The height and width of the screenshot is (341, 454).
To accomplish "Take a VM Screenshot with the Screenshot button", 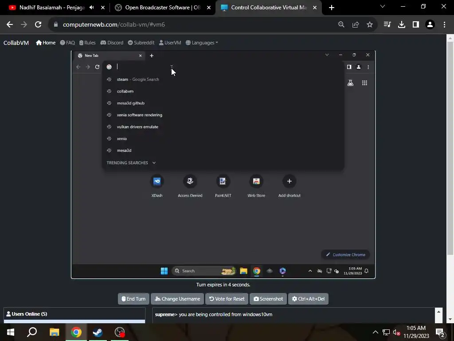I will pyautogui.click(x=268, y=299).
